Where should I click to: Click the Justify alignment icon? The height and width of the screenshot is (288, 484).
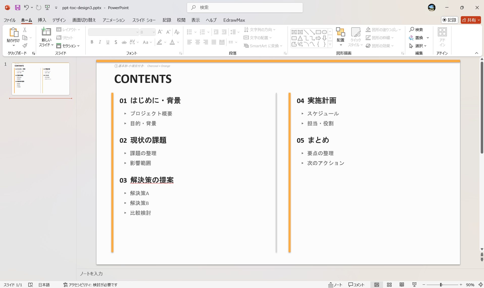click(214, 42)
